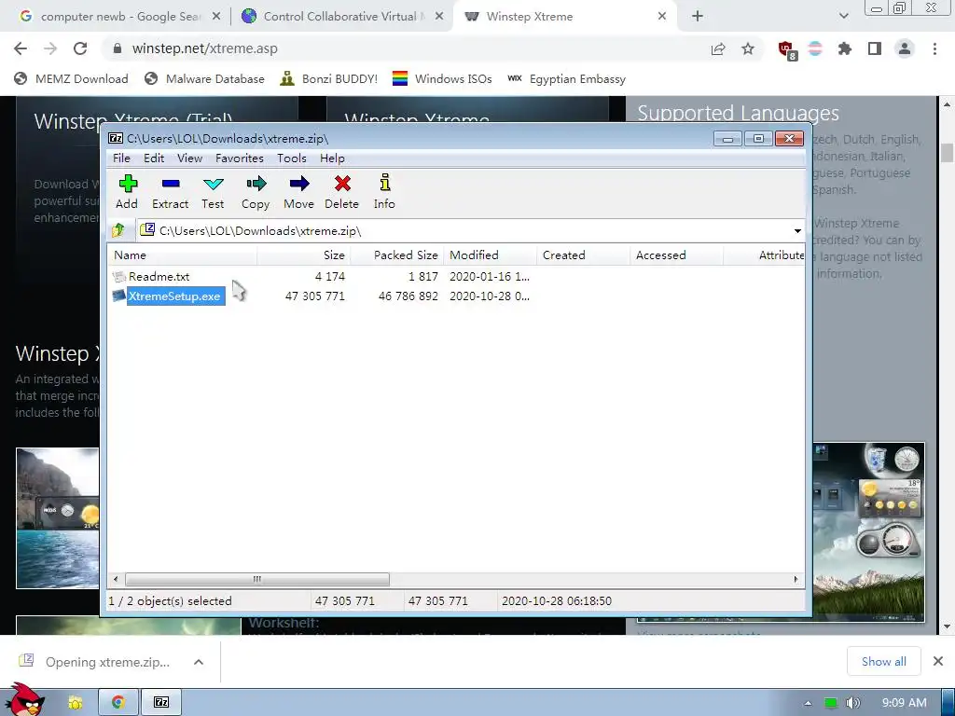Open Chrome three-dot menu

934,48
